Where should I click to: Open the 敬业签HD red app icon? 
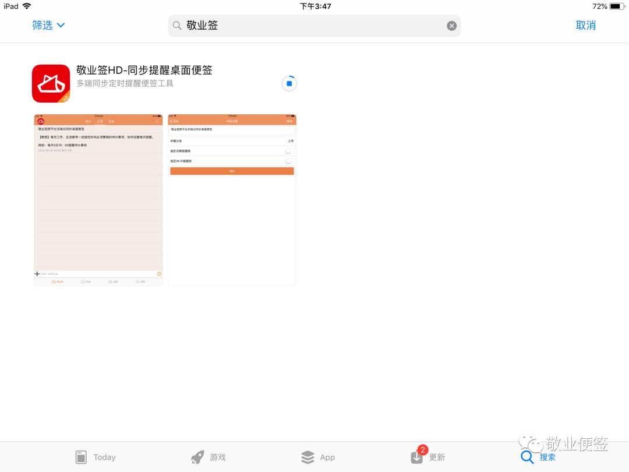51,83
